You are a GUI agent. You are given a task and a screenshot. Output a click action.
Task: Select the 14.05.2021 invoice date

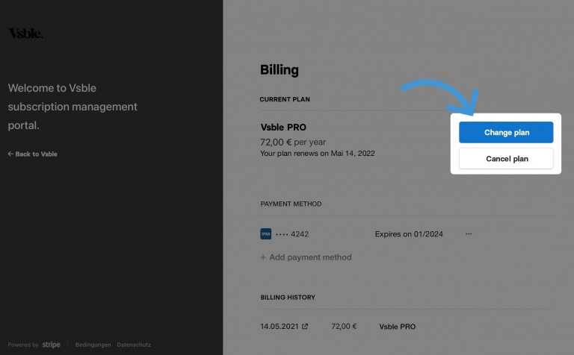[x=280, y=326]
